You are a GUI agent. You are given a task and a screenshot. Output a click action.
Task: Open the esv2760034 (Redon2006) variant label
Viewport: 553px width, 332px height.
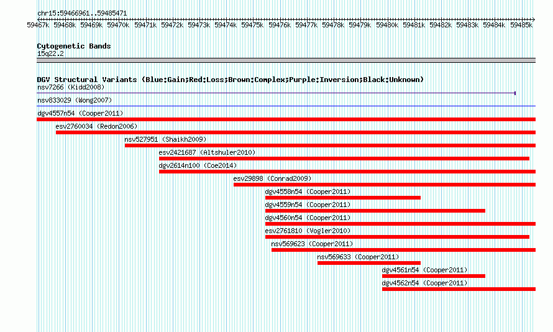coord(96,126)
